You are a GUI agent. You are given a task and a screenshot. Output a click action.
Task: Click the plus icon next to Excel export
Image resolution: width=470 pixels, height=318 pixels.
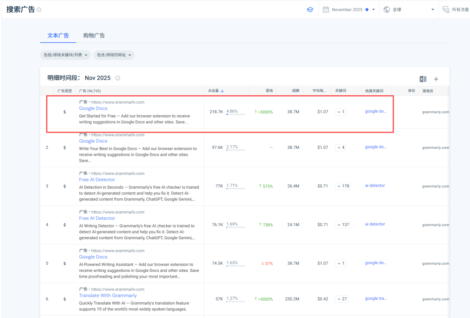point(436,79)
